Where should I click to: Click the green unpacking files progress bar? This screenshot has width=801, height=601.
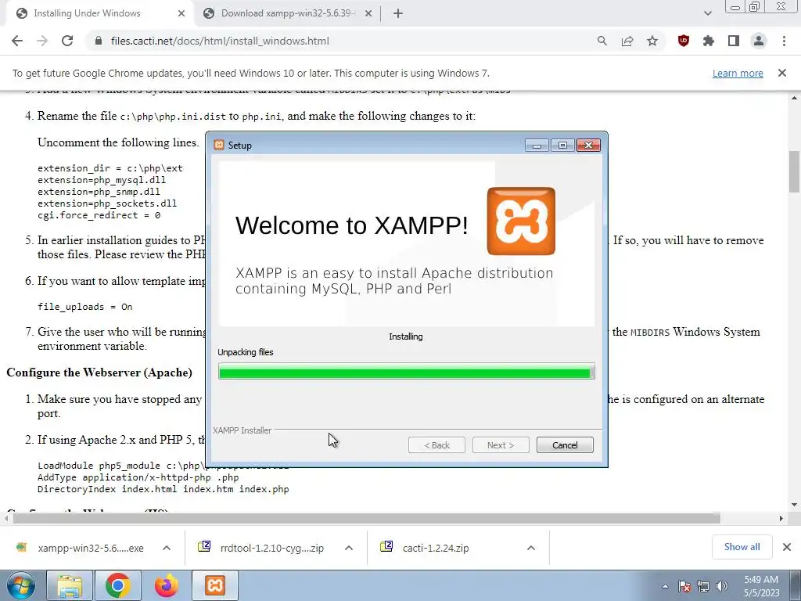point(407,371)
